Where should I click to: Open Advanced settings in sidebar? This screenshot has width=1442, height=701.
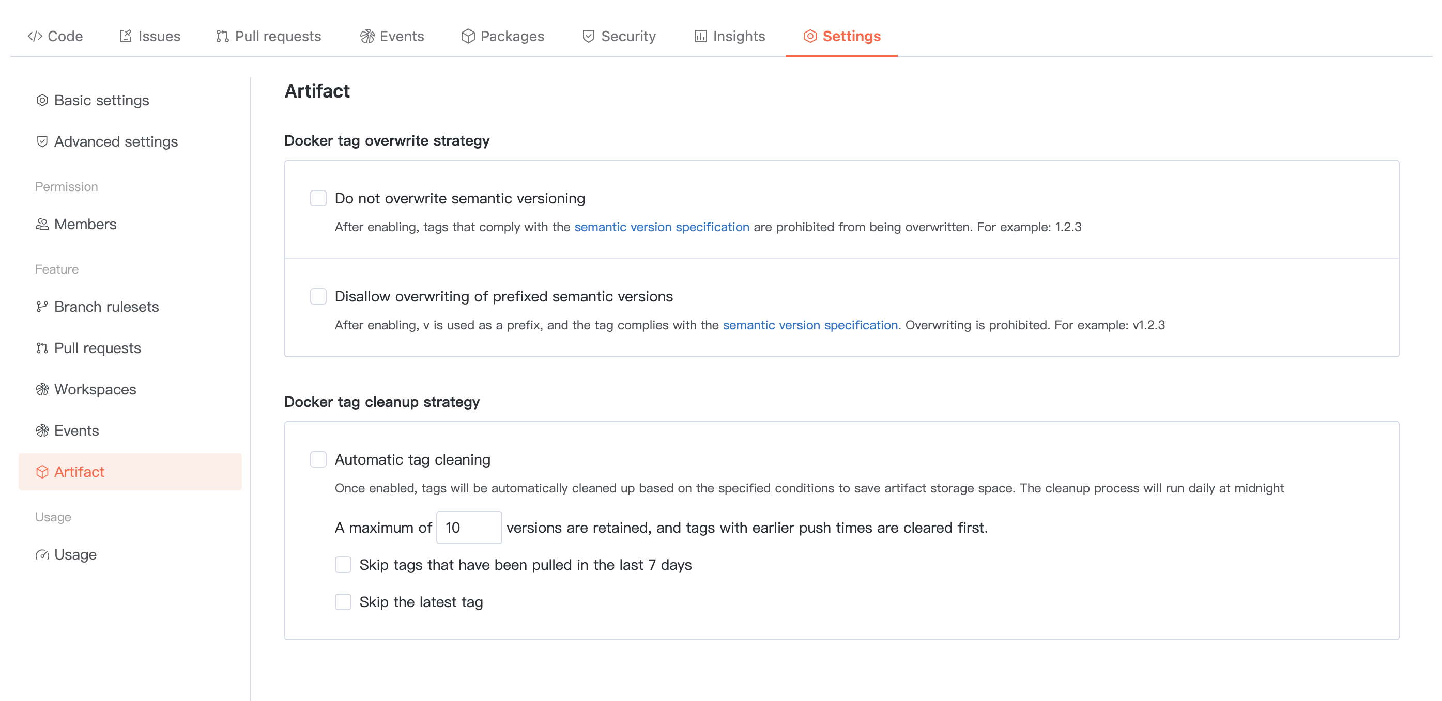click(115, 141)
